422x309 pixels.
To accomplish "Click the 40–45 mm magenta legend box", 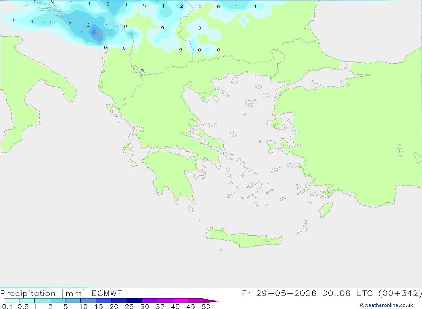I will pyautogui.click(x=180, y=301).
